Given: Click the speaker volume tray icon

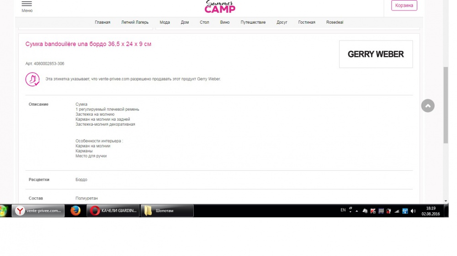Looking at the screenshot, I should pyautogui.click(x=413, y=211).
